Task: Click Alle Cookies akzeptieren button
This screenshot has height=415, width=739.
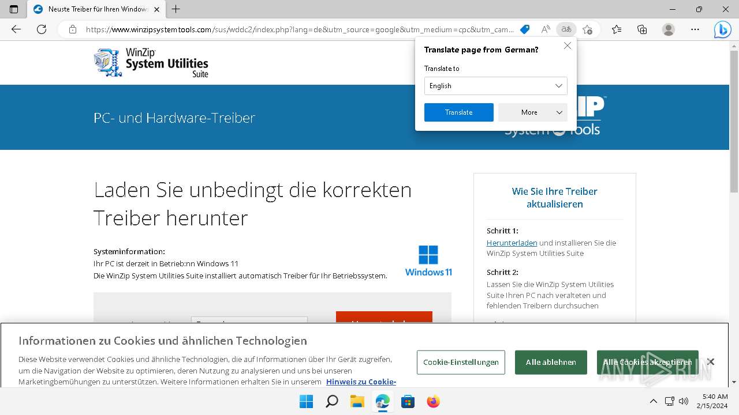Action: pyautogui.click(x=648, y=362)
